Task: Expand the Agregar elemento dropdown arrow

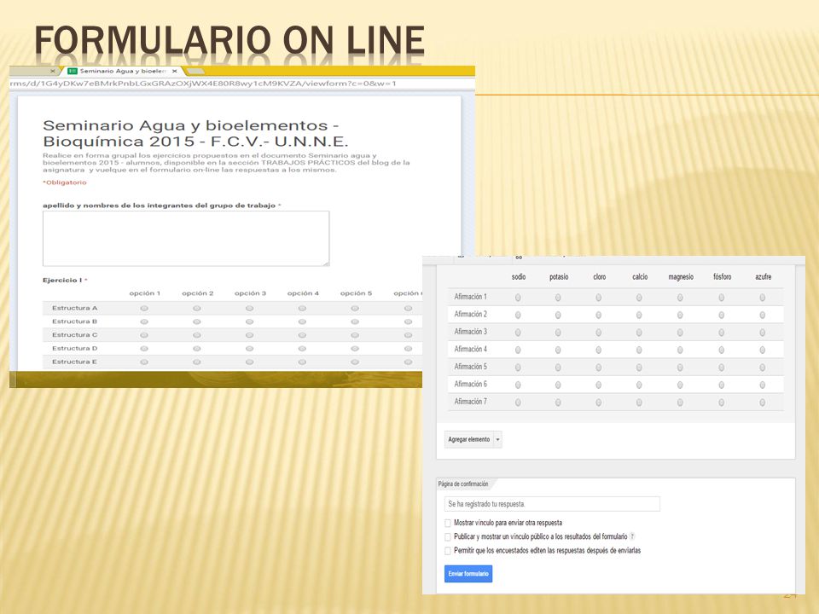Action: tap(497, 440)
